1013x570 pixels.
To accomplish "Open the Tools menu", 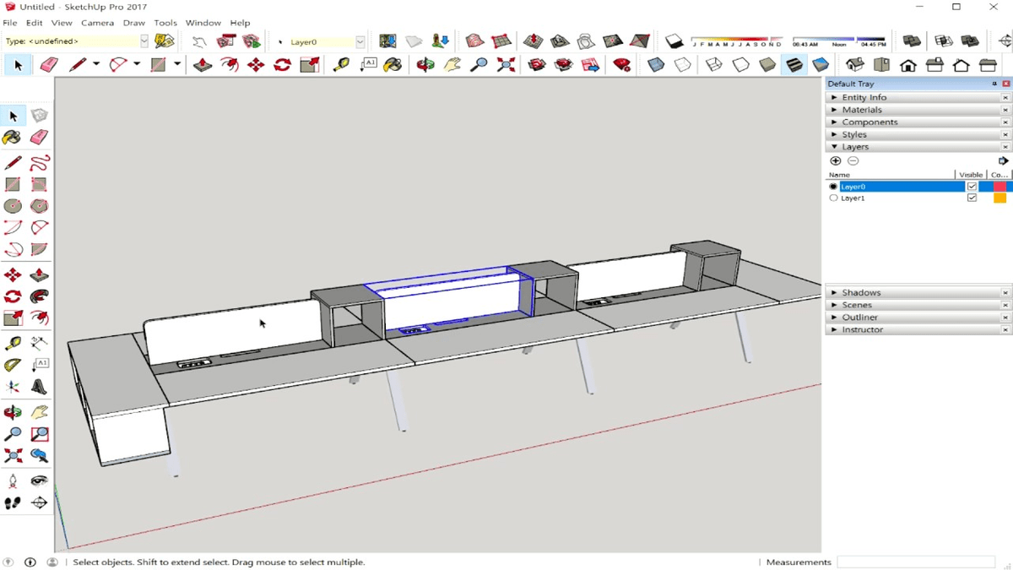I will point(165,23).
